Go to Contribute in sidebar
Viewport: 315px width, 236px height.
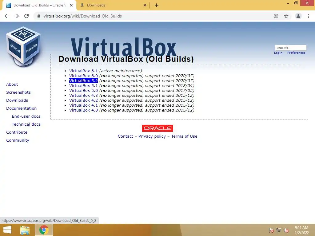click(17, 132)
